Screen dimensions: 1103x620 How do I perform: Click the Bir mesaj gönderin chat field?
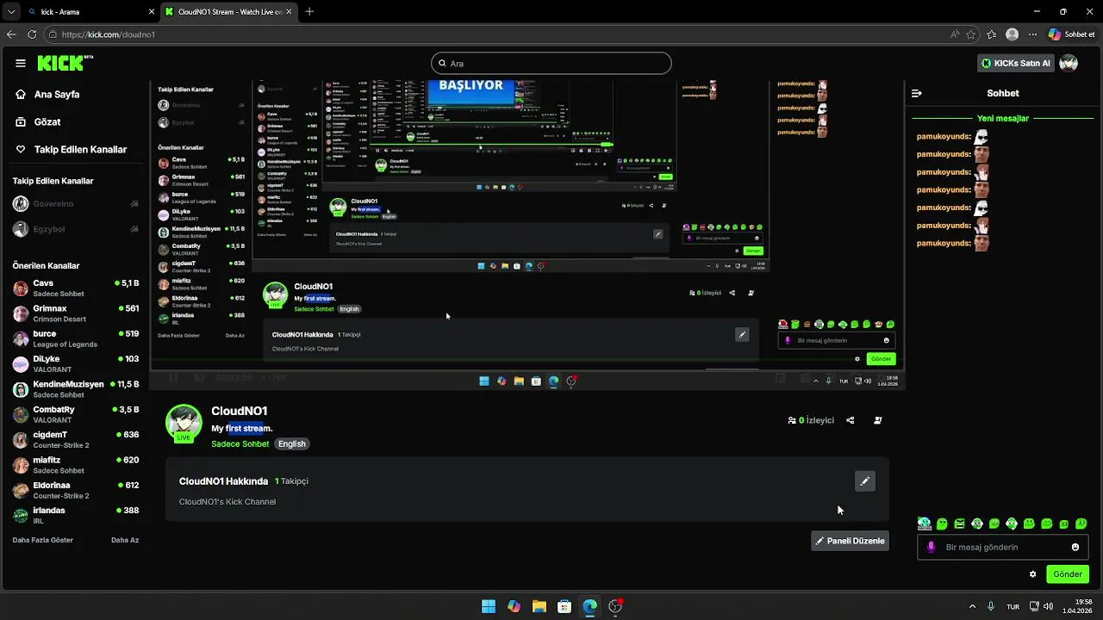click(1003, 547)
